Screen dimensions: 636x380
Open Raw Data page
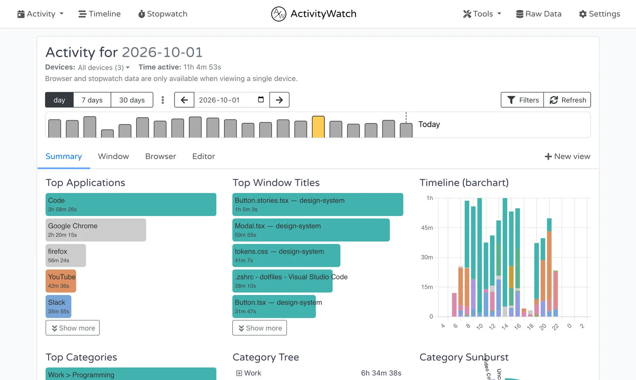[539, 14]
